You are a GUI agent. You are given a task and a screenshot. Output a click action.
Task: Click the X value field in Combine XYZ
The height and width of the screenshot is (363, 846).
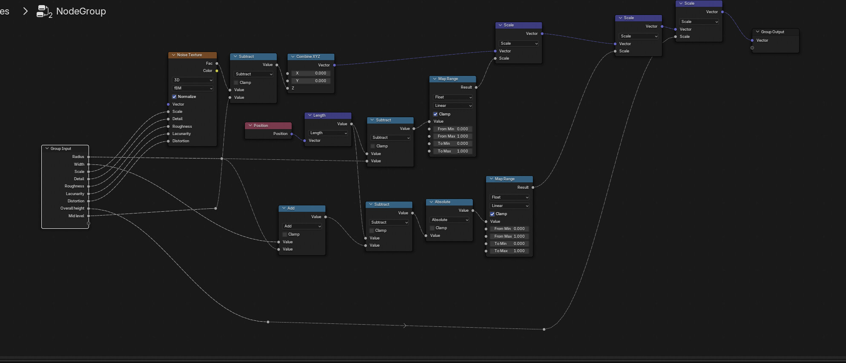coord(311,73)
